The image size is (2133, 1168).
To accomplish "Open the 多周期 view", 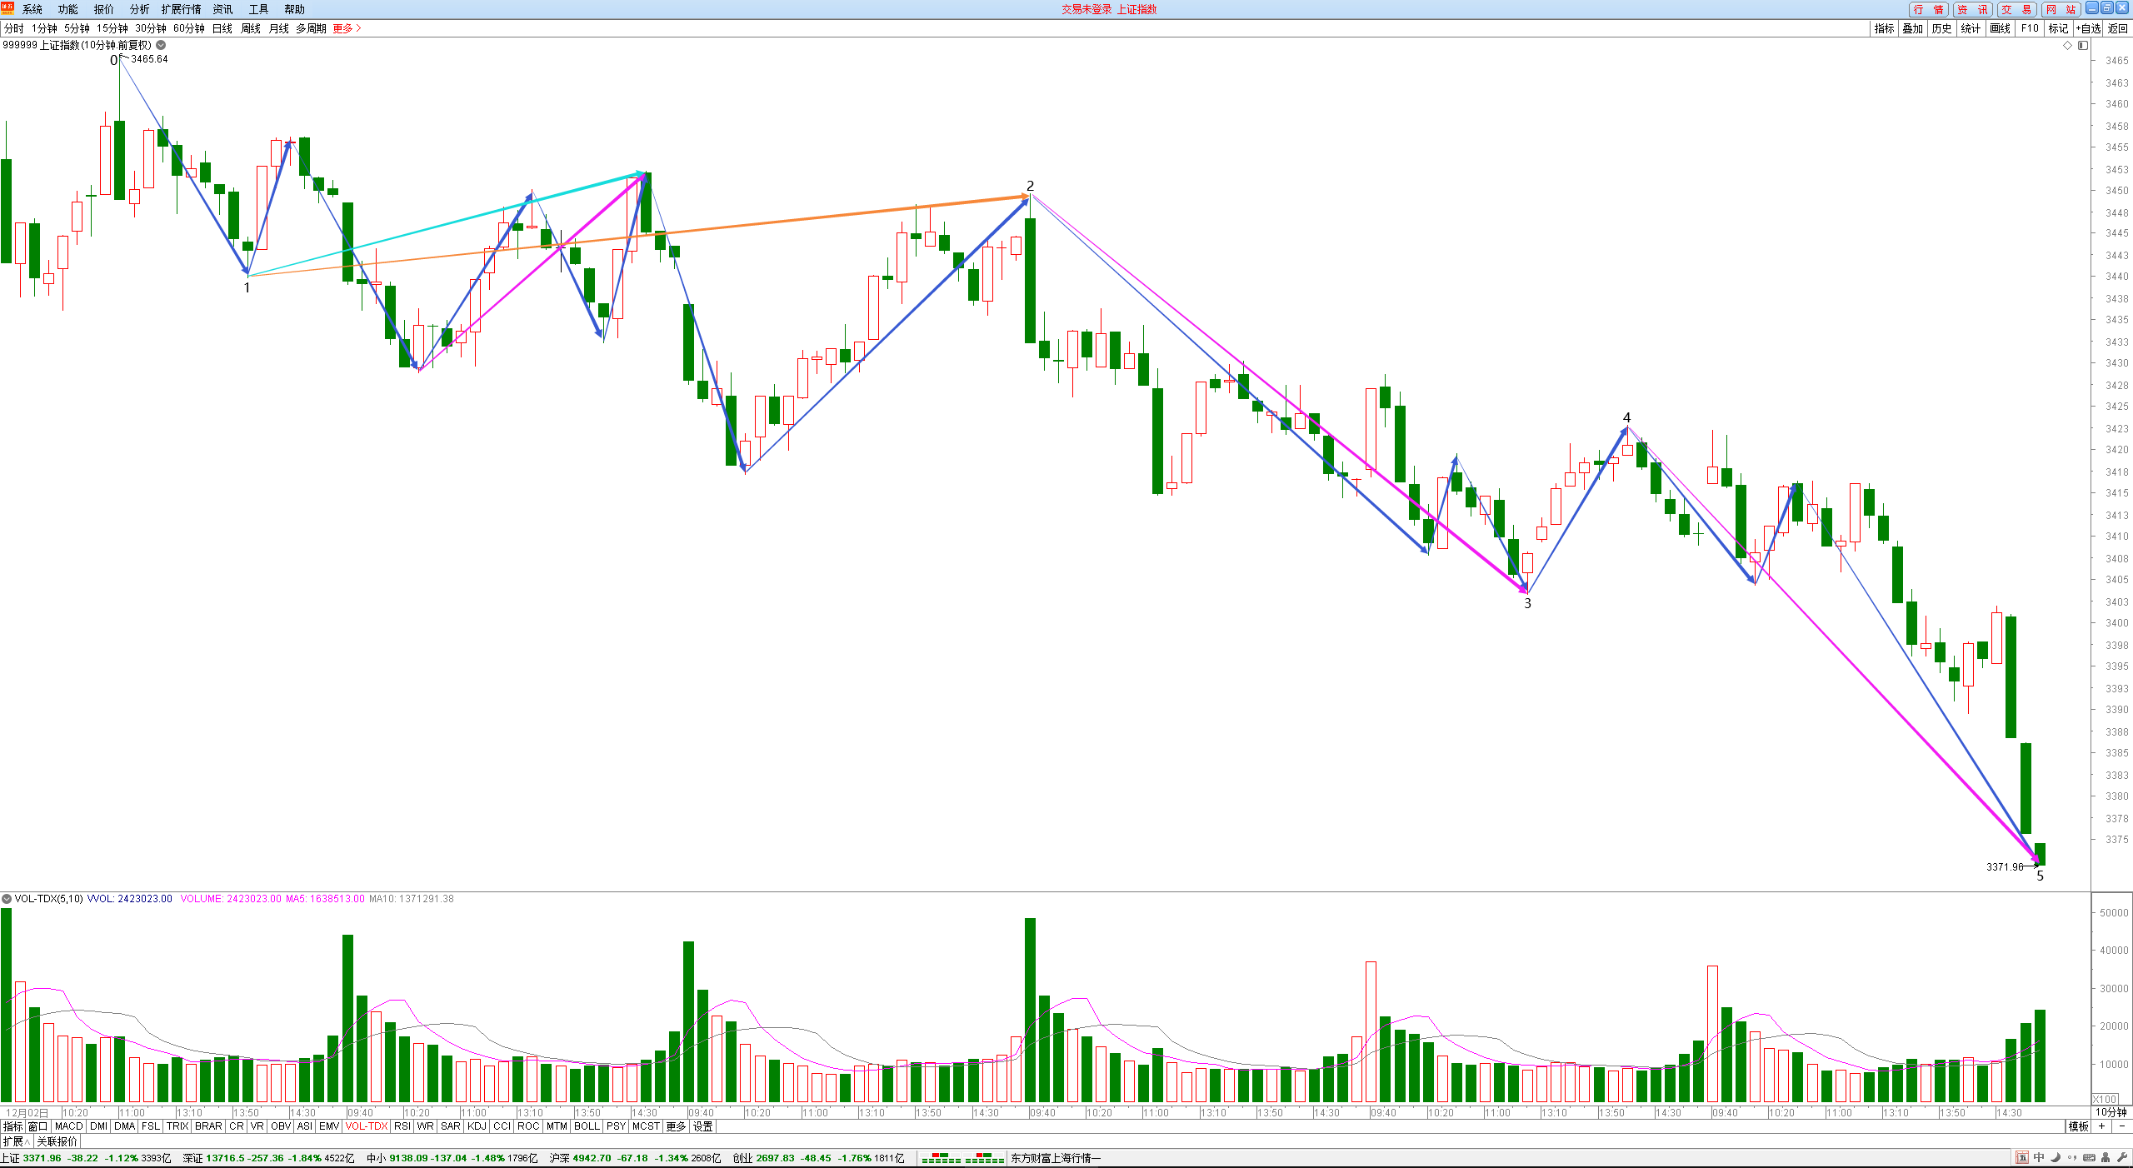I will [x=311, y=28].
